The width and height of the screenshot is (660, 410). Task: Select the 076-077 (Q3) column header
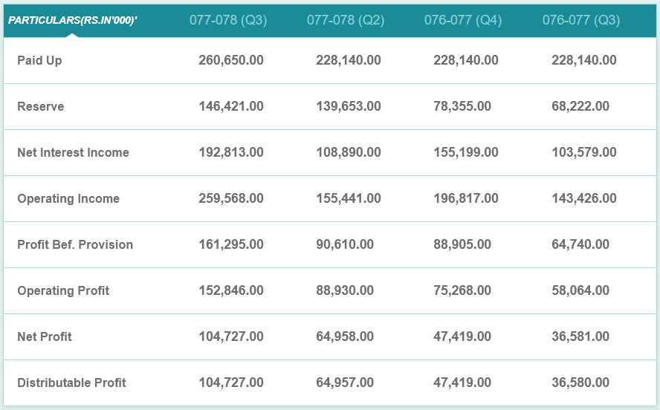tap(581, 20)
